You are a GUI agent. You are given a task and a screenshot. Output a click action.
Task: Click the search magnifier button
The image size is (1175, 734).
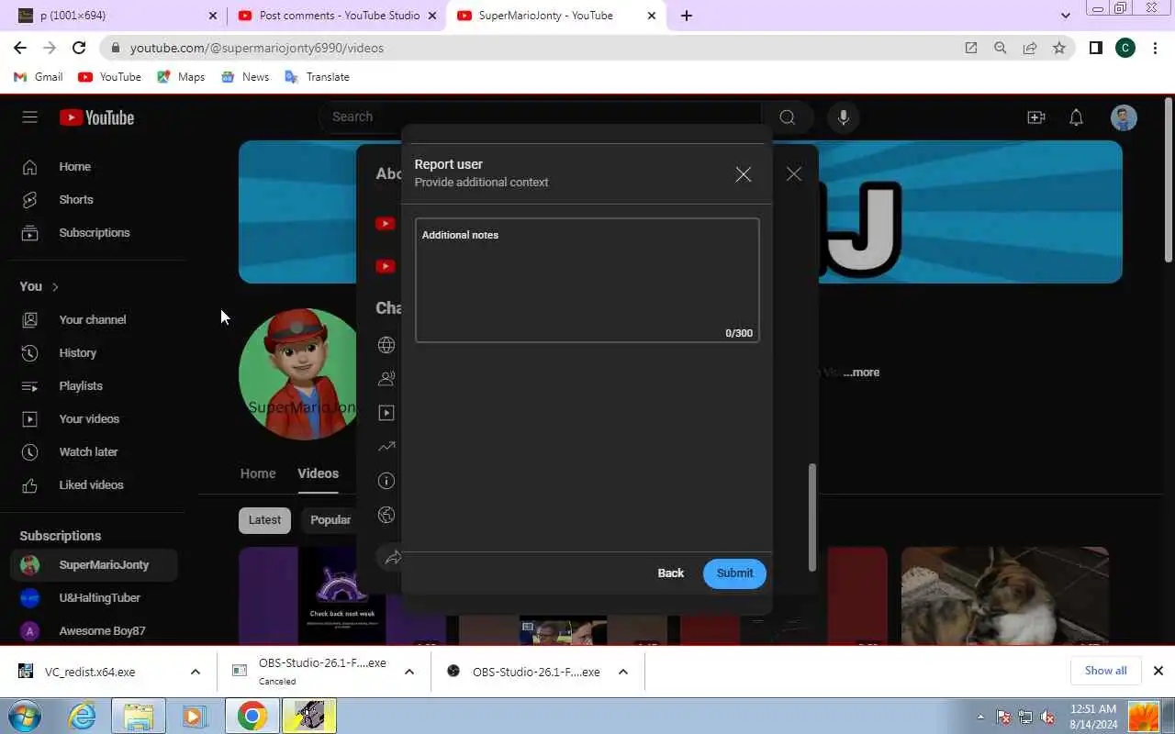(787, 117)
